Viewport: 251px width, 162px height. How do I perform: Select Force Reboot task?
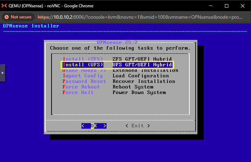click(81, 87)
